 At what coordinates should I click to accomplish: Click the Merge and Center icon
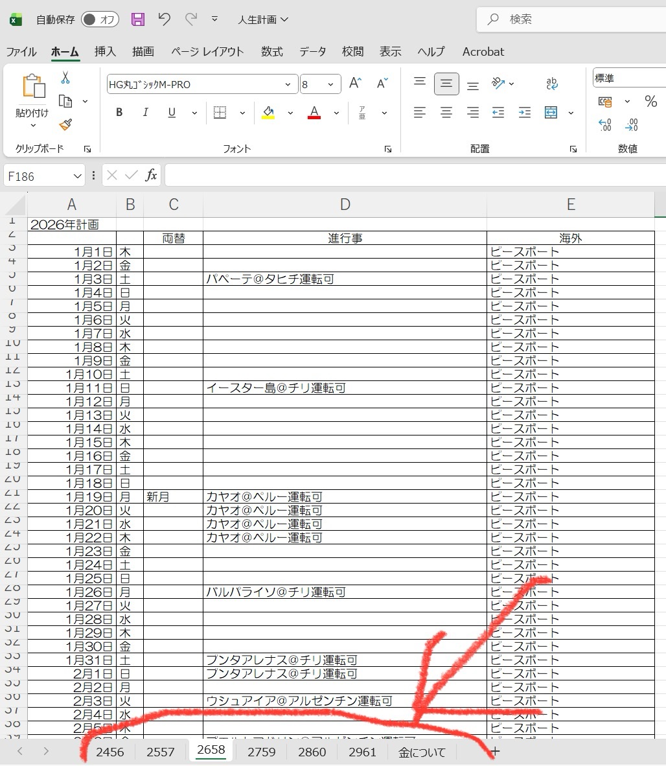(x=551, y=113)
